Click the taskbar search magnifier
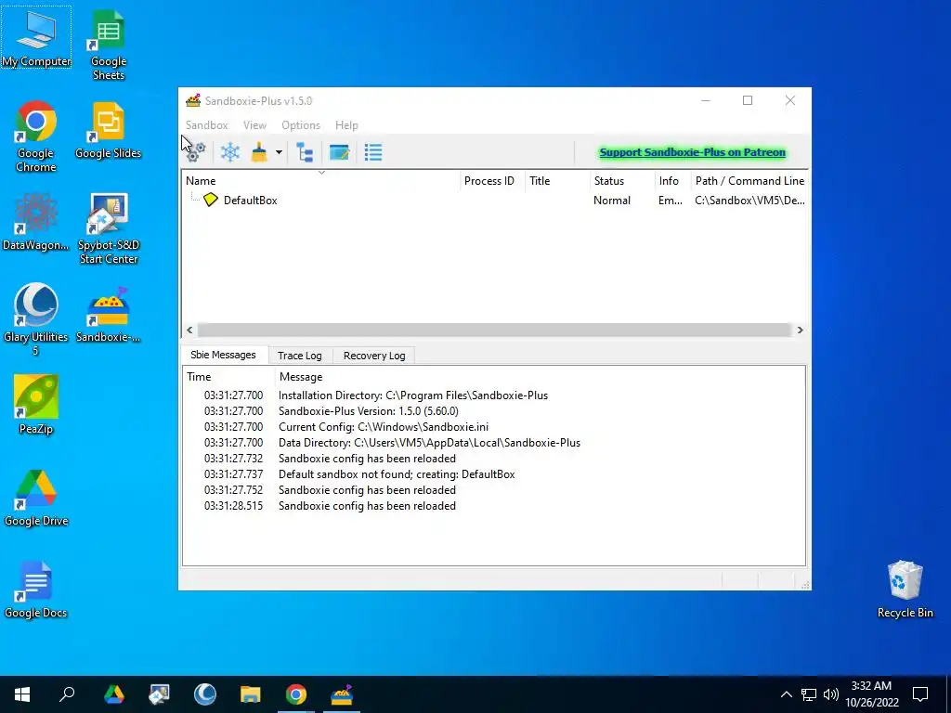The width and height of the screenshot is (951, 713). [x=67, y=694]
